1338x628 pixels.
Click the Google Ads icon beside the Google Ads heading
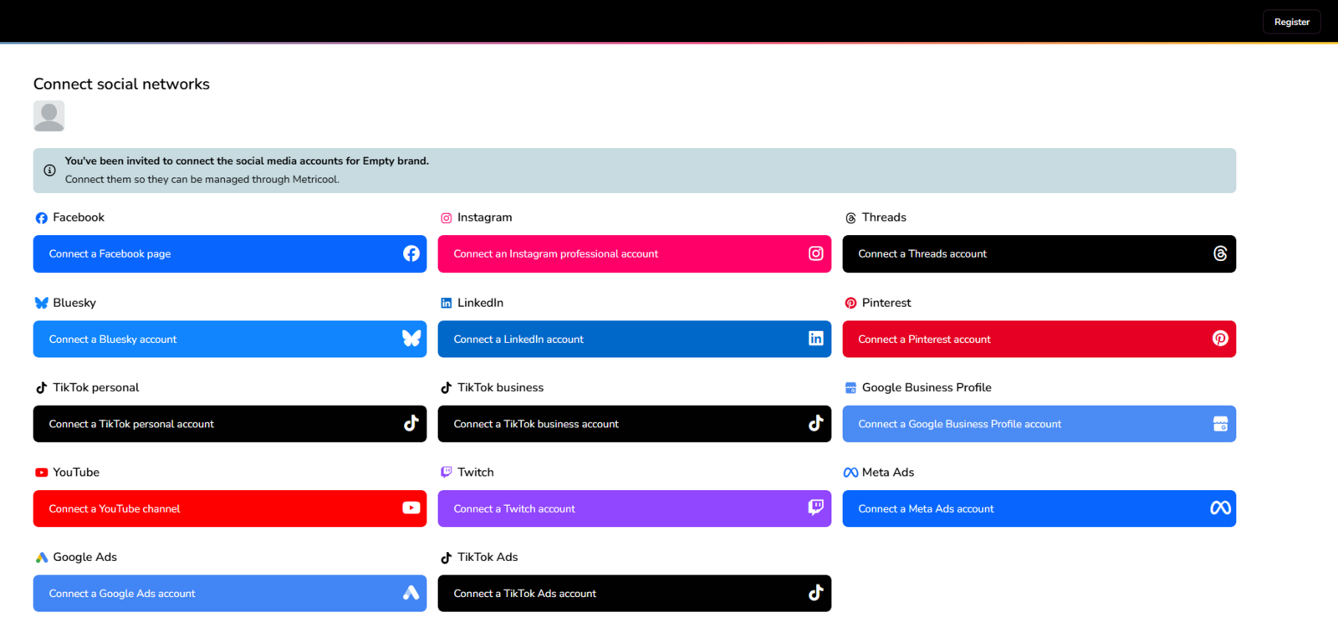click(x=41, y=558)
